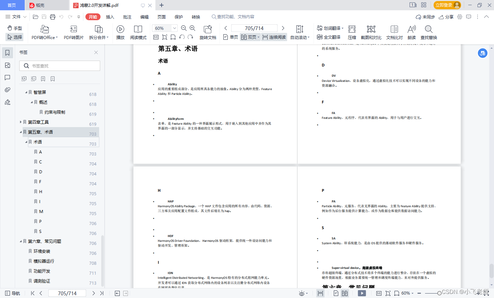
Task: Zoom in with magnifier plus icon
Action: tap(192, 28)
